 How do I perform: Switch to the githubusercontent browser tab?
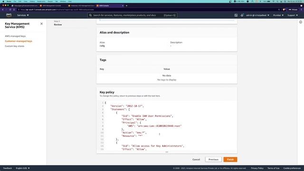tap(25, 6)
